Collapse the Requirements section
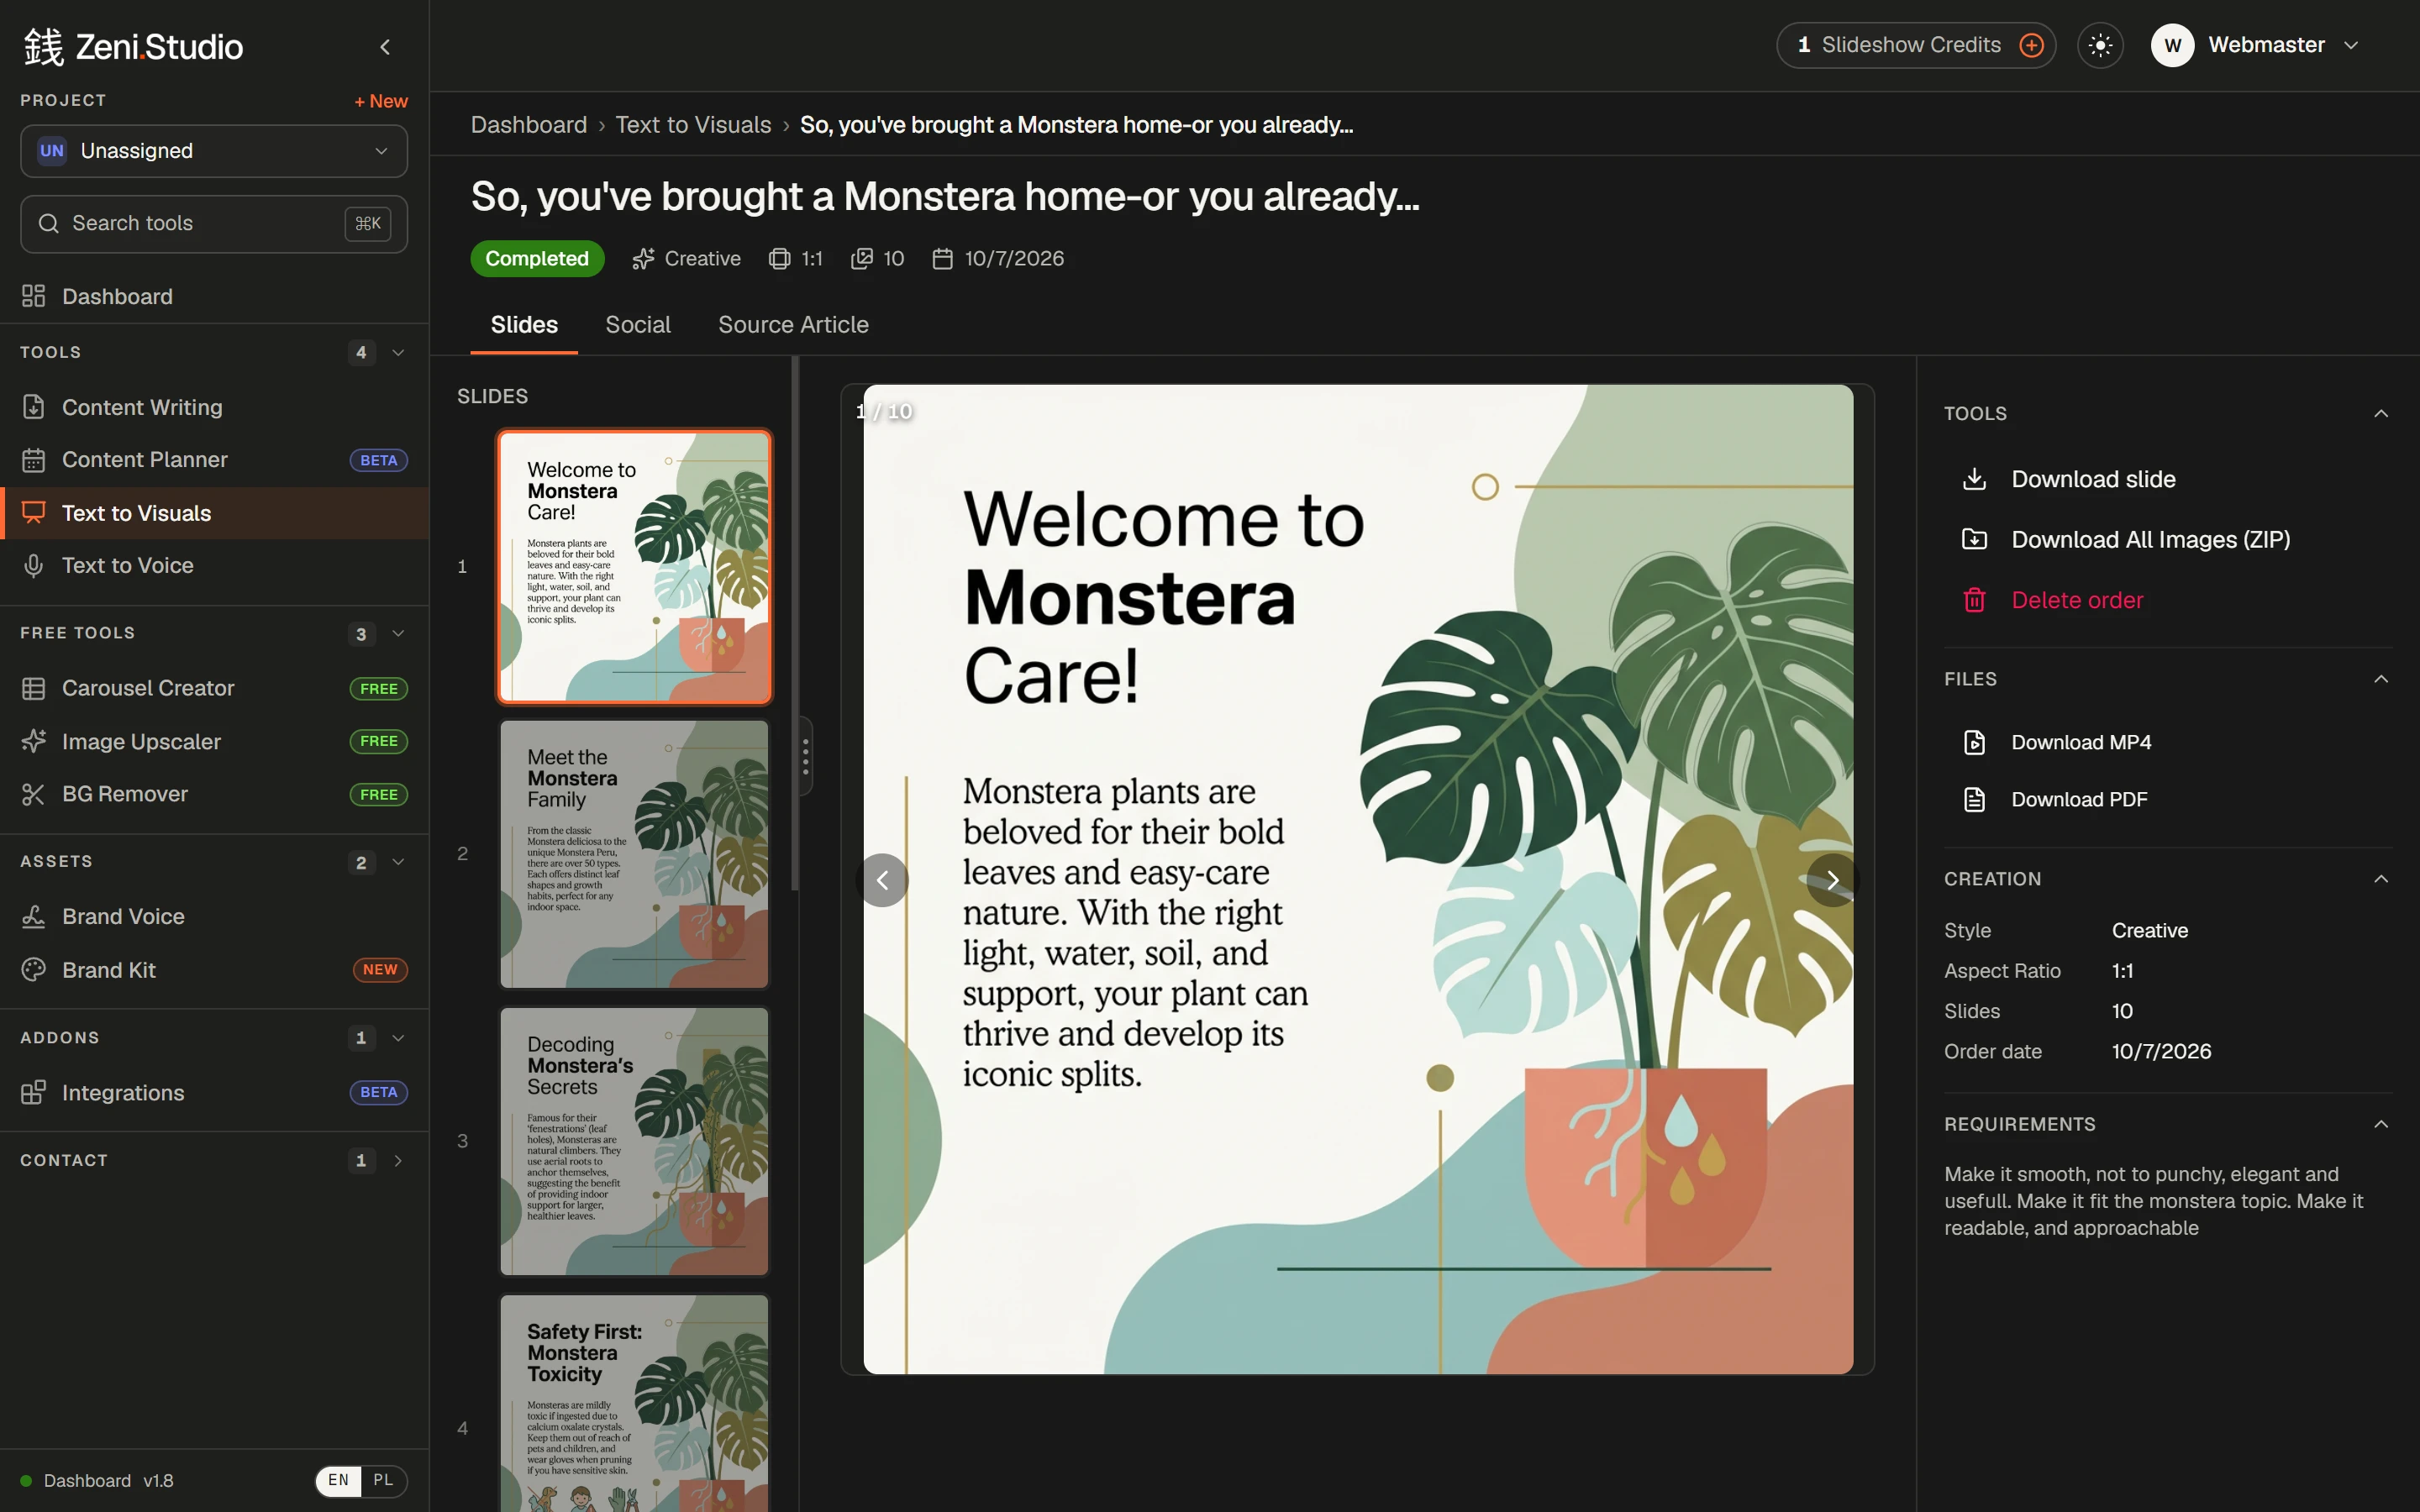 click(x=2380, y=1124)
